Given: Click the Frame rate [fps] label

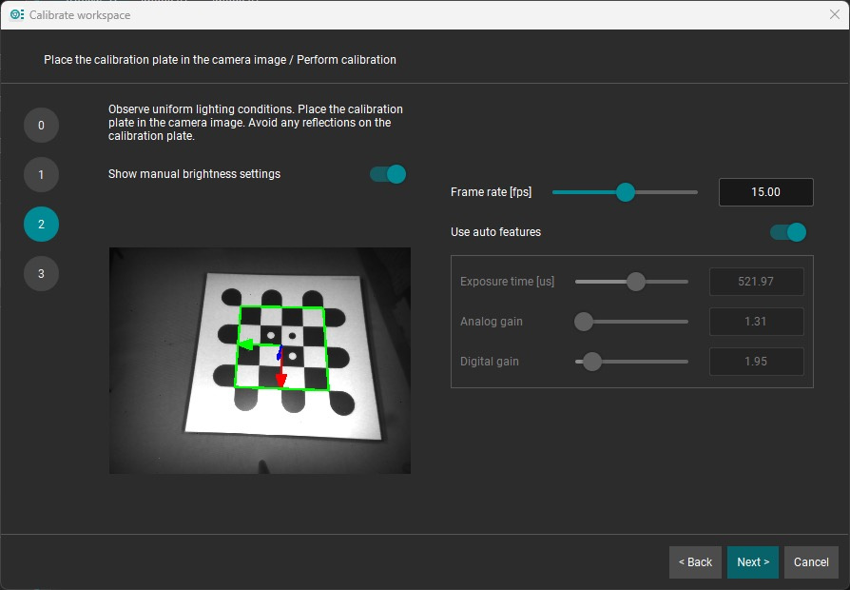Looking at the screenshot, I should tap(492, 192).
